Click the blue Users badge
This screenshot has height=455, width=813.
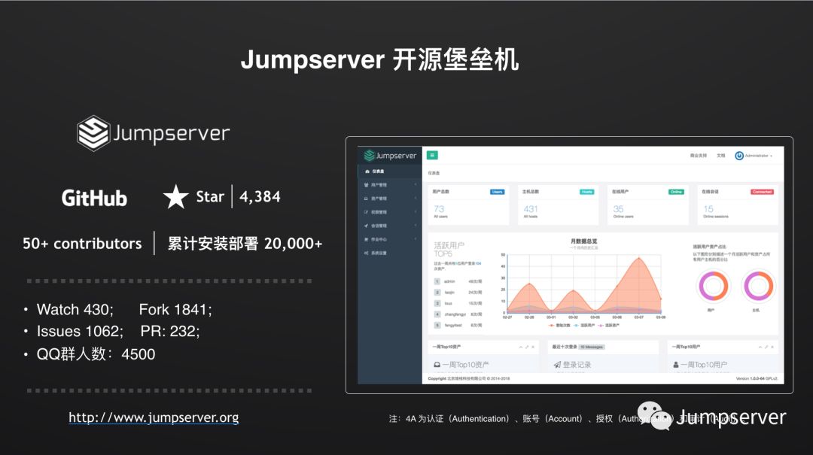[498, 192]
